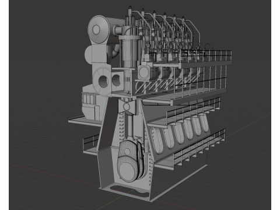Select the ribbed turbocharger drum on the engine
Image resolution: width=280 pixels, height=210 pixels.
click(99, 30)
